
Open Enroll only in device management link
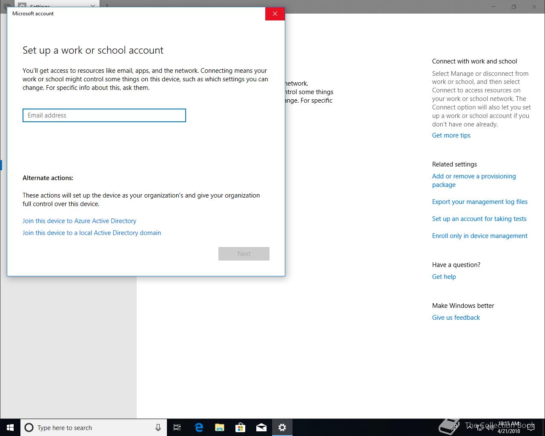point(480,236)
